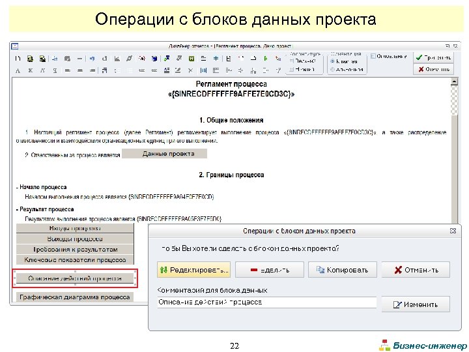Click the 'Результат процесса' subheading
Viewport: 469px width, 352px height.
[47, 209]
